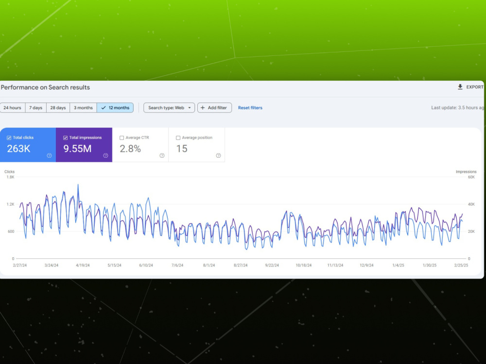Select the 28 days date range
Image resolution: width=486 pixels, height=364 pixels.
58,108
